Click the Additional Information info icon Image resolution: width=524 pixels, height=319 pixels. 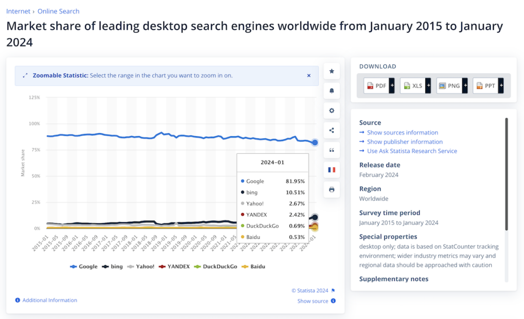[18, 301]
